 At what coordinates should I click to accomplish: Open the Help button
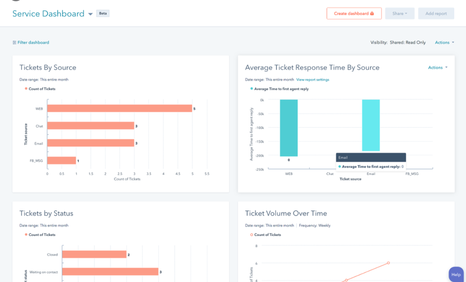(x=456, y=274)
